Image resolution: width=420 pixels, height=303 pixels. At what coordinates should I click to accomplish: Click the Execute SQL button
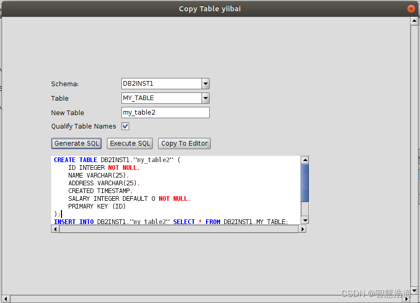[x=130, y=143]
